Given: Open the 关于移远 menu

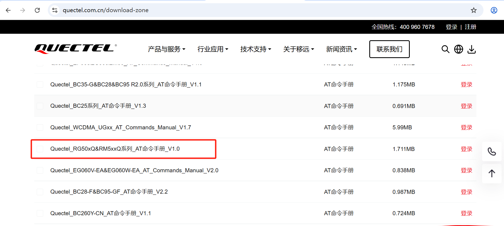Looking at the screenshot, I should tap(298, 49).
